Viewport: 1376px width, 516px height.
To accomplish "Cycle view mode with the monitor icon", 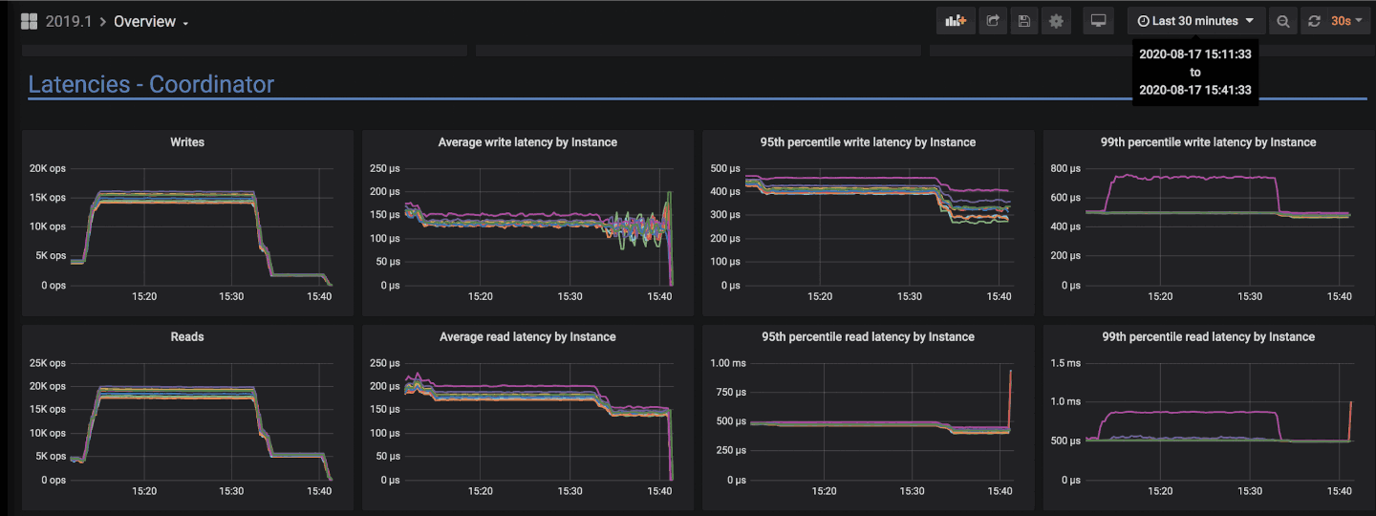I will 1099,21.
